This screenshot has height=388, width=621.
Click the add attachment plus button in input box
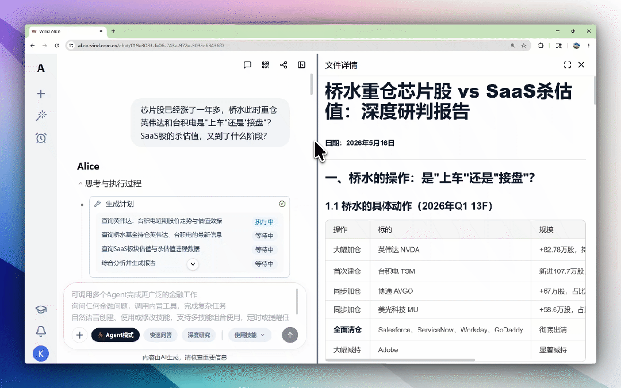click(79, 335)
